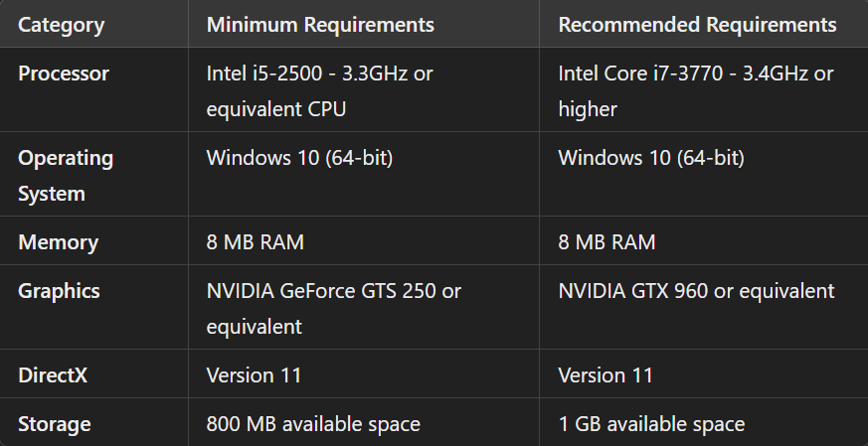Click Windows 10 under Minimum Requirements
The image size is (868, 446).
pos(298,158)
